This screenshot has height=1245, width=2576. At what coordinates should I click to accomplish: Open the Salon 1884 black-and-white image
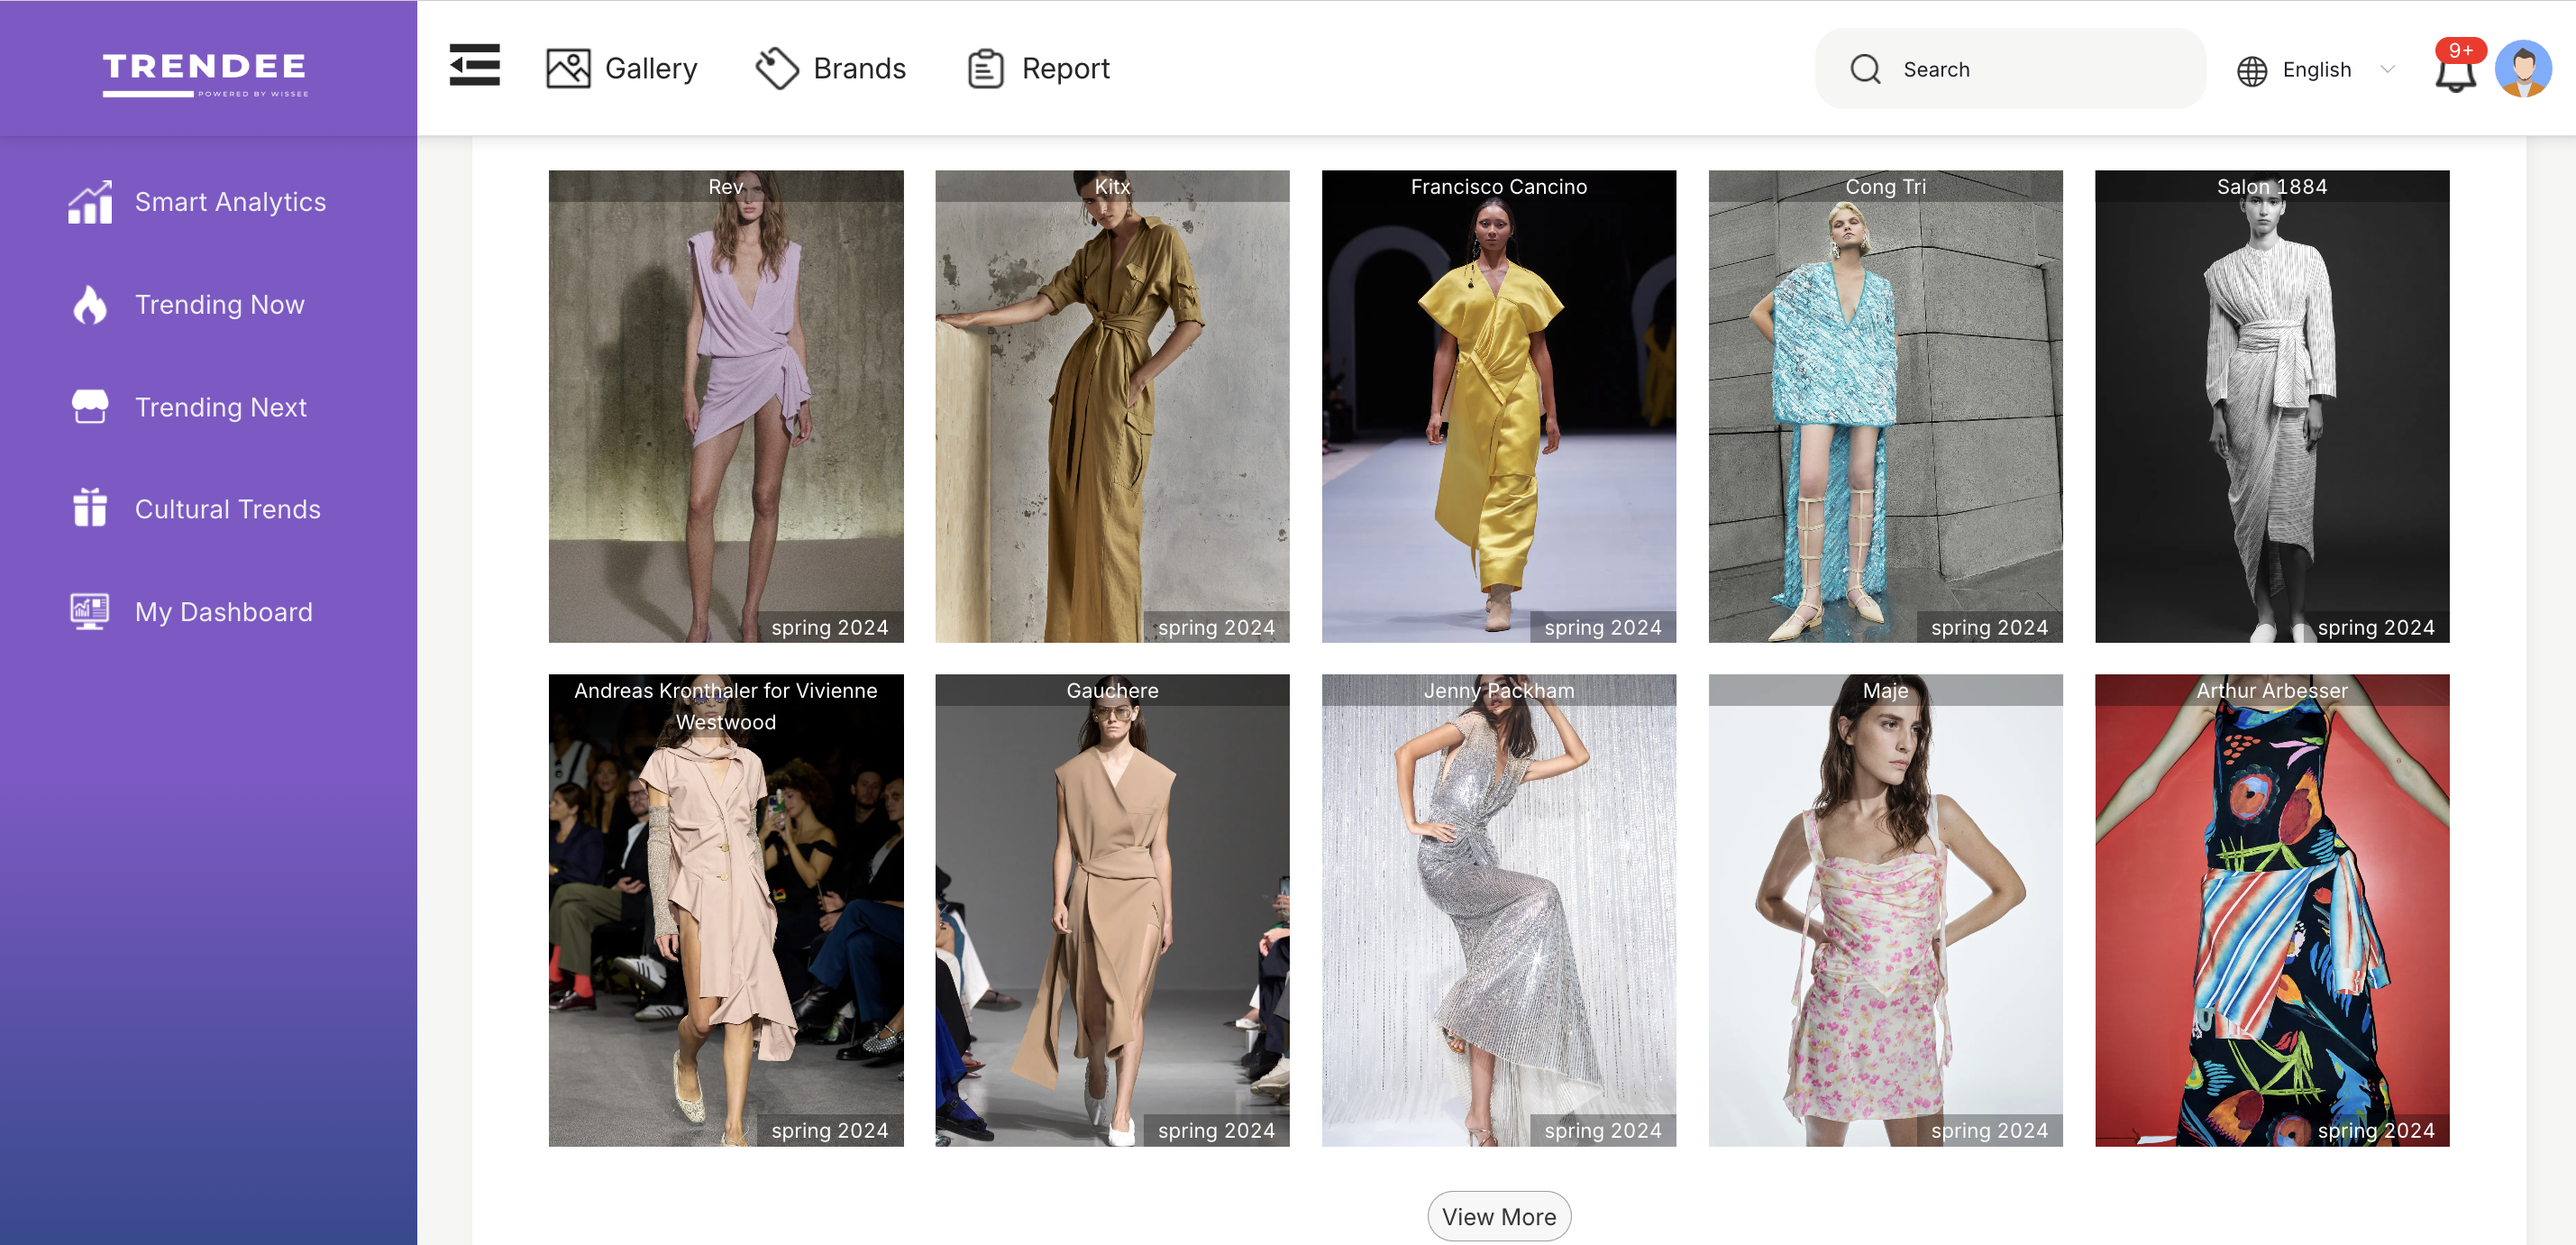[2272, 406]
